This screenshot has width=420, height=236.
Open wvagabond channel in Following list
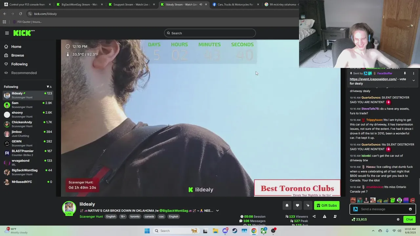[28, 163]
